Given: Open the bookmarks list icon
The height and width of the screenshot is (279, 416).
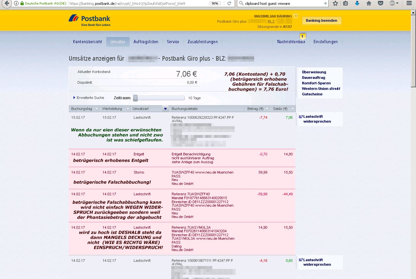Looking at the screenshot, I should pyautogui.click(x=345, y=4).
